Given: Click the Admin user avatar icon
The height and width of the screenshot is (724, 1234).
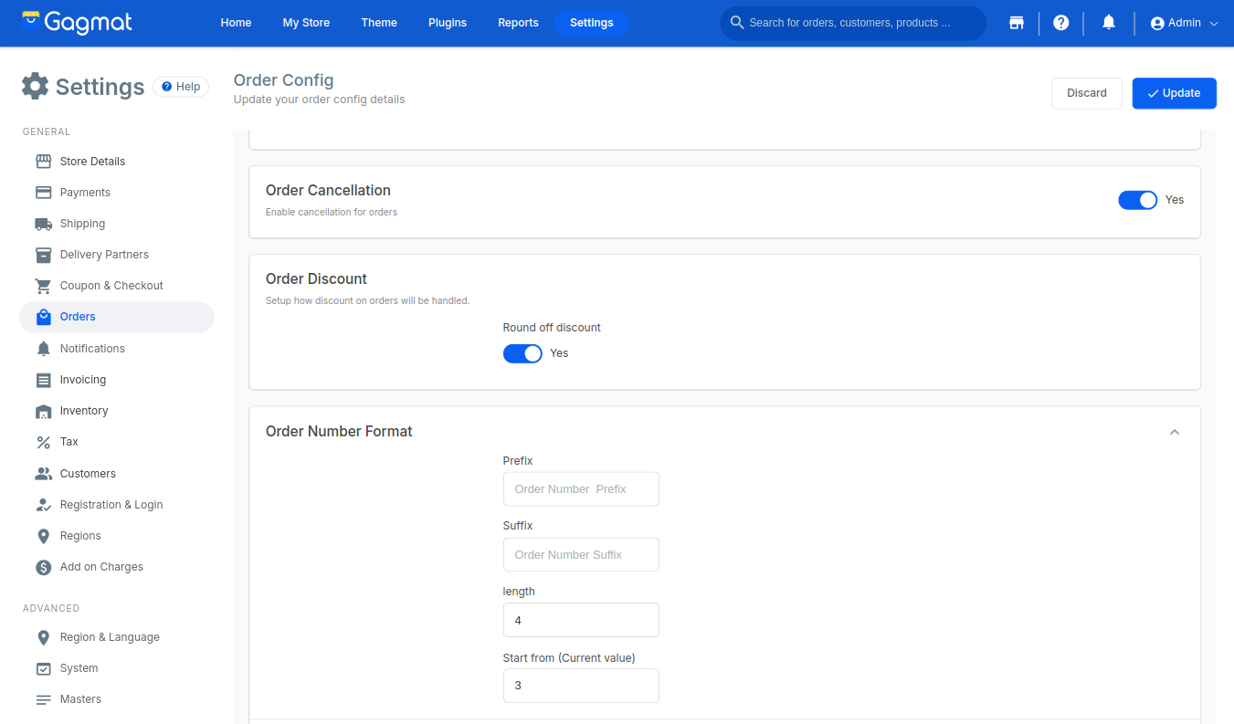Looking at the screenshot, I should 1157,24.
